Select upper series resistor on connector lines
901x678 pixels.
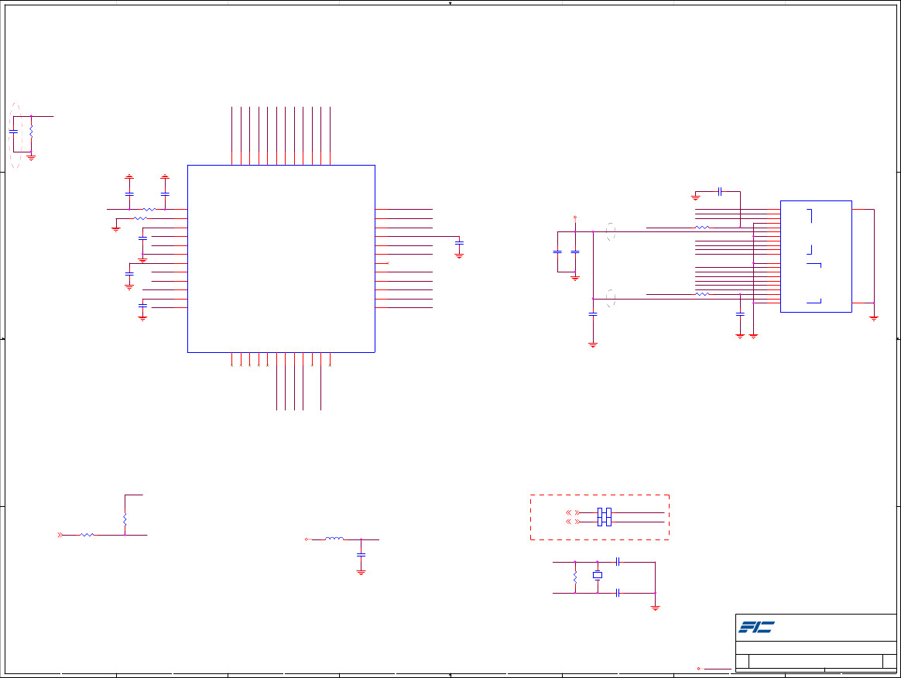702,228
